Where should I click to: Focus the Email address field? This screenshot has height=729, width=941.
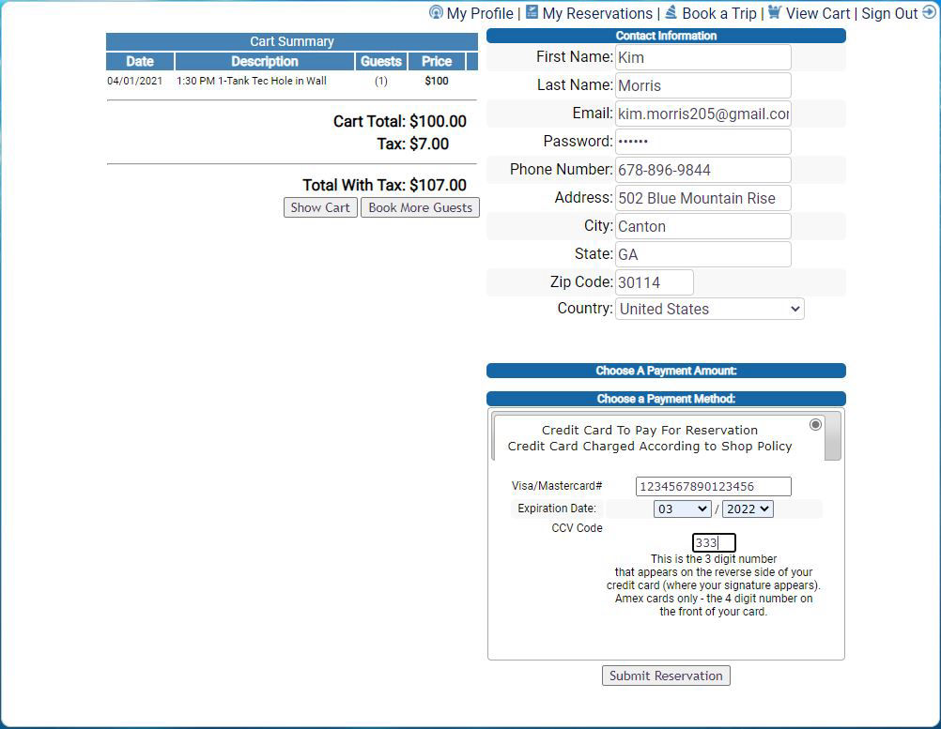point(702,114)
